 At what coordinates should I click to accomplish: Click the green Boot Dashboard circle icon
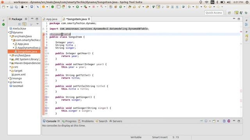52,7
